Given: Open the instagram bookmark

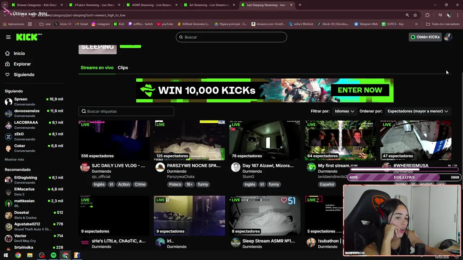Looking at the screenshot, I should coord(101,24).
